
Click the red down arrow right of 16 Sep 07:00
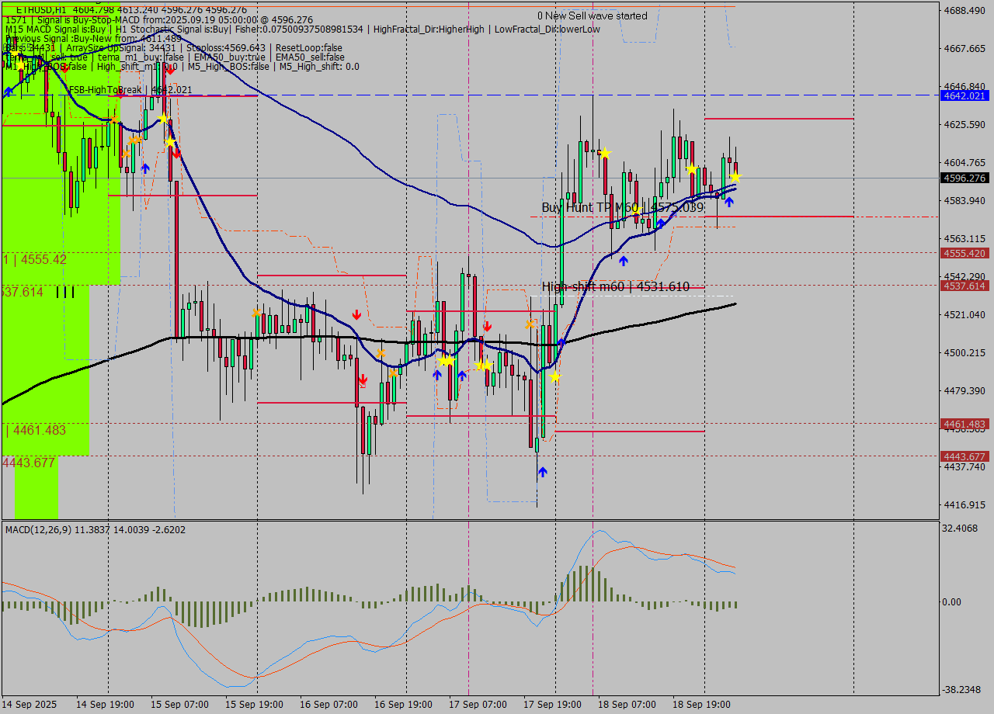click(x=356, y=314)
